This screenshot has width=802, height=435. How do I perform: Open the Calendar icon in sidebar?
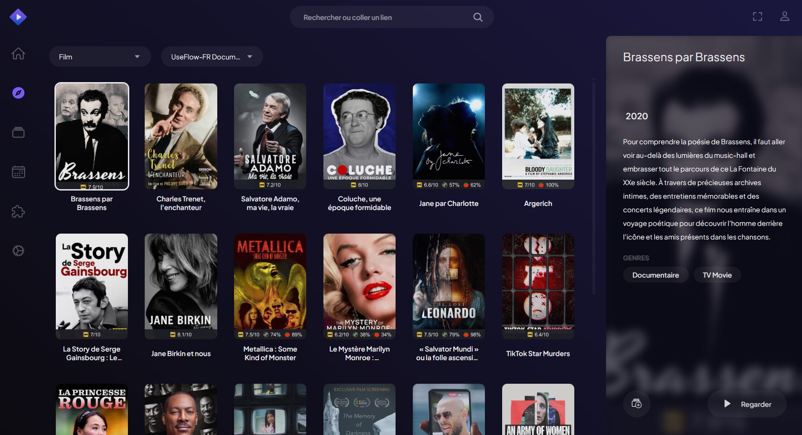18,172
